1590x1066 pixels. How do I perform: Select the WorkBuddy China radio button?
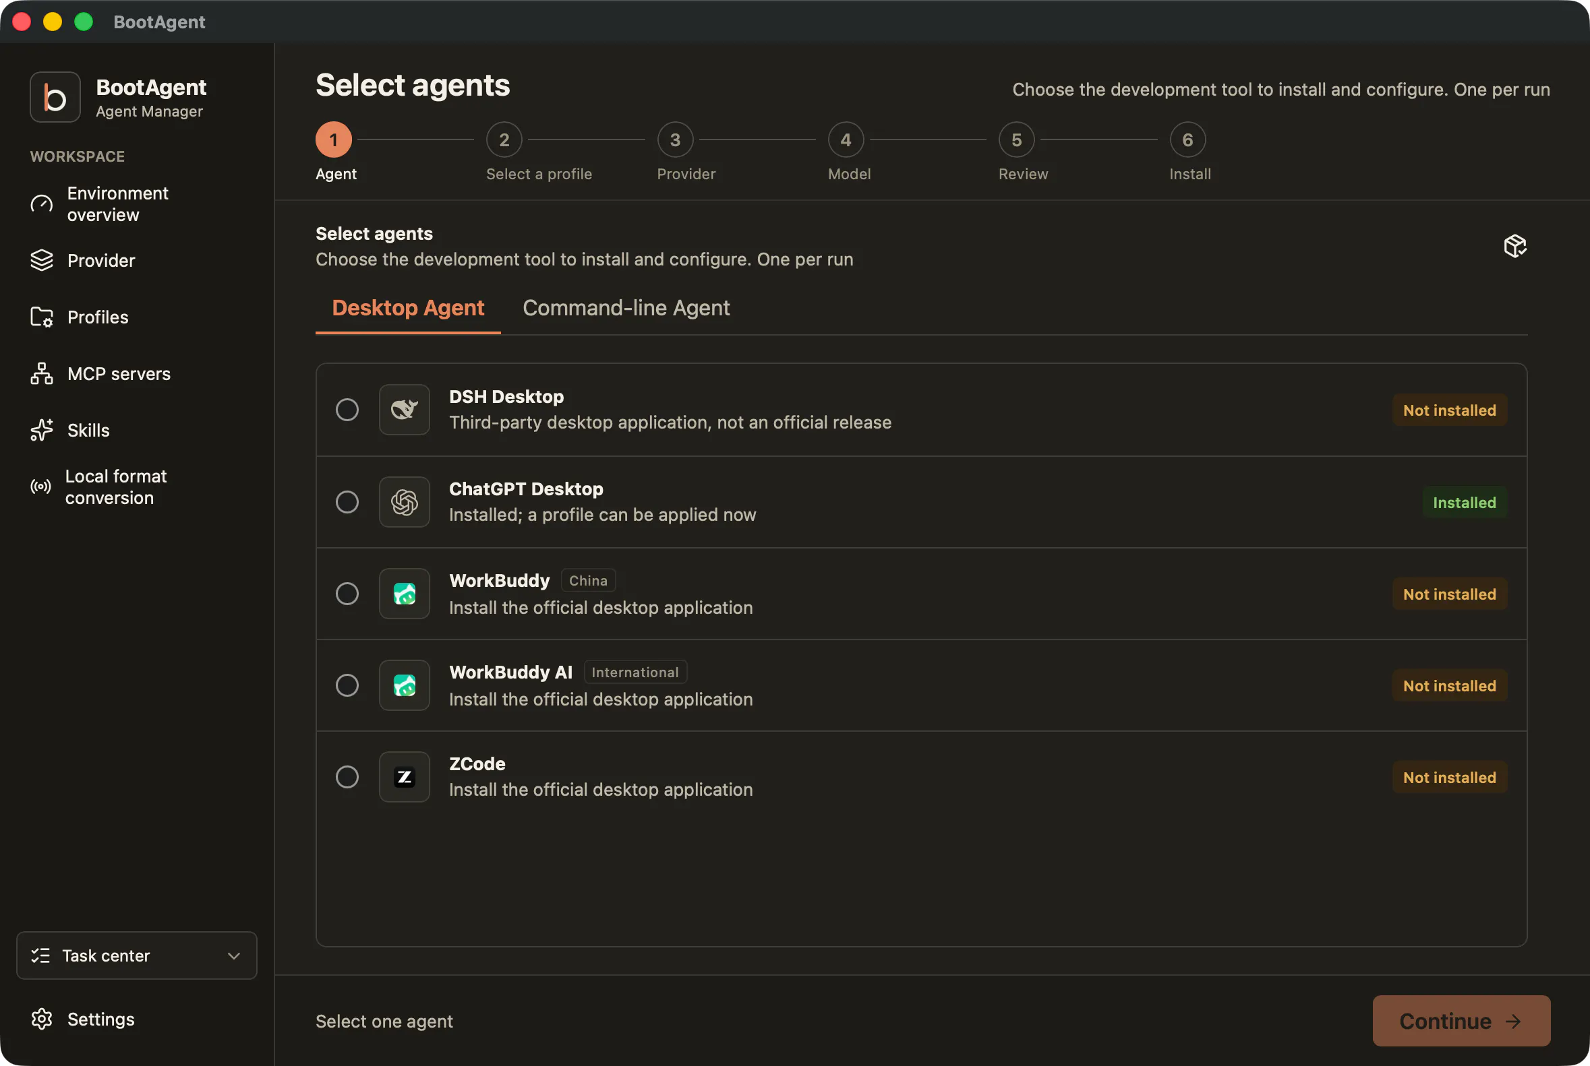point(347,594)
